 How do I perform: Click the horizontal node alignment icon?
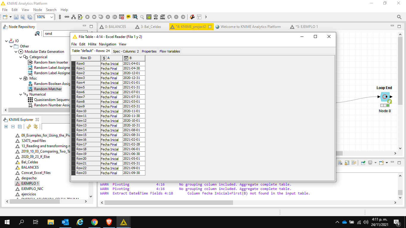click(67, 17)
